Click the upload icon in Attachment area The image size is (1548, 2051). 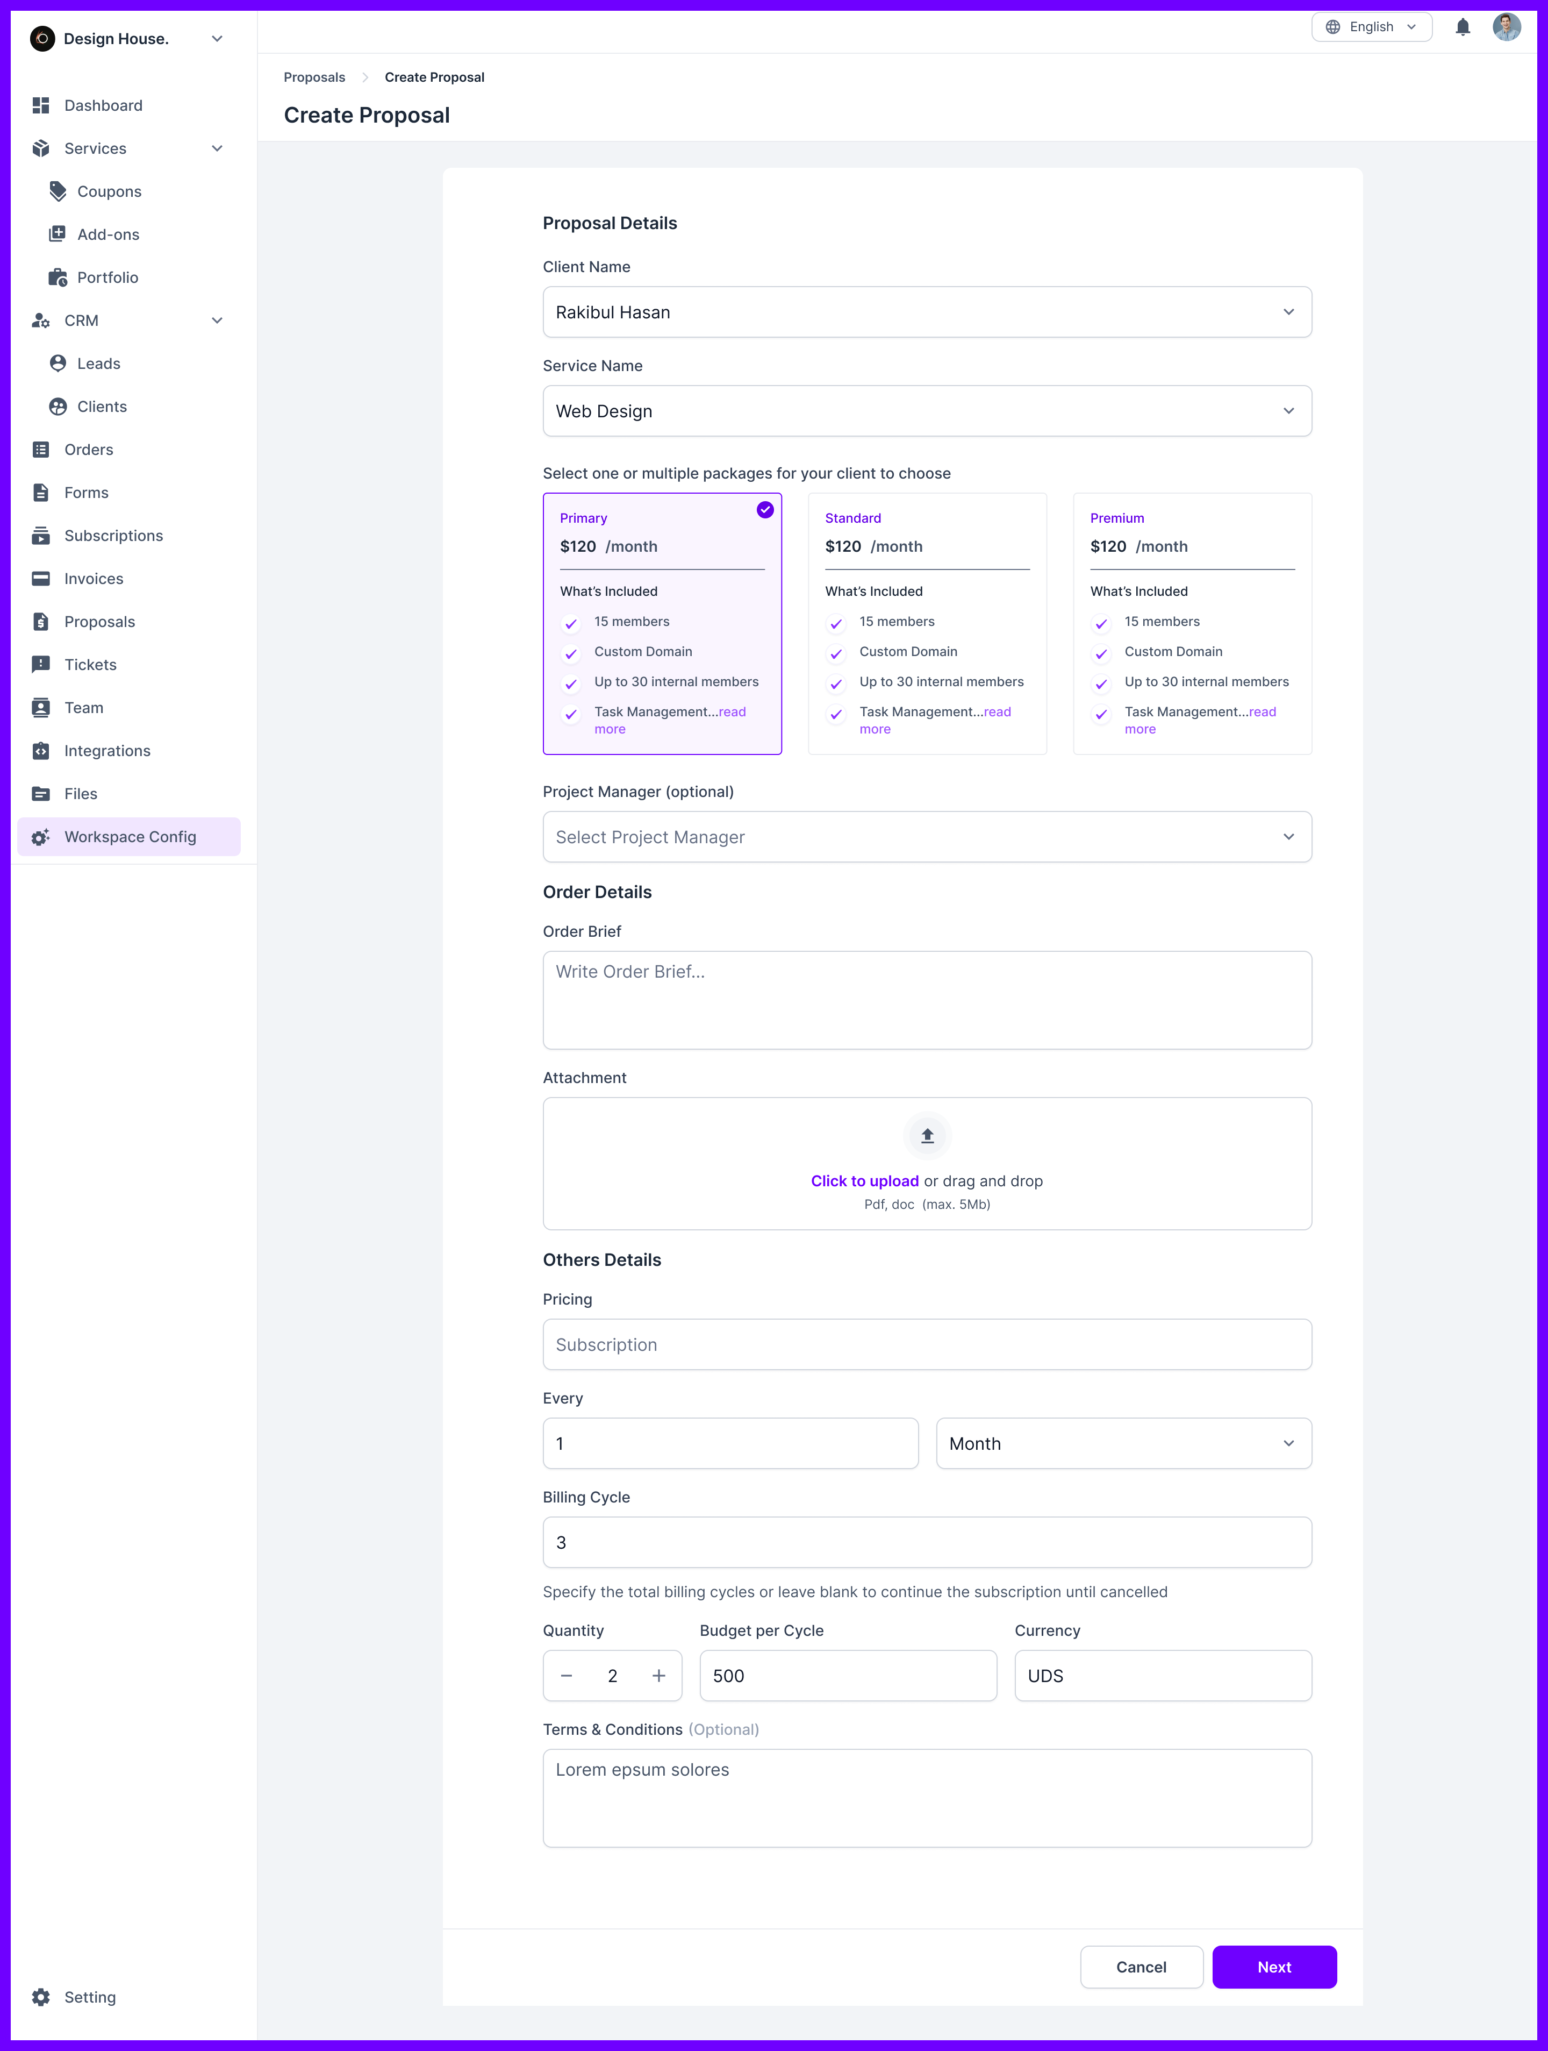[x=926, y=1135]
